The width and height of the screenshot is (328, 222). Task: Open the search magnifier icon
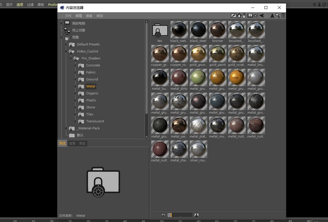coord(278,16)
